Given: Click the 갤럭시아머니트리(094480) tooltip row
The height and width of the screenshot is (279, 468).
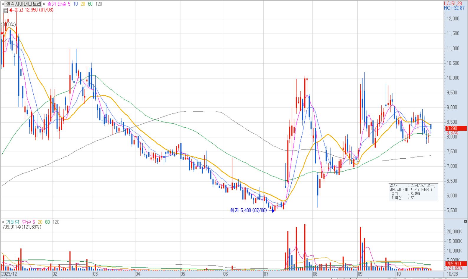Looking at the screenshot, I should (x=410, y=190).
